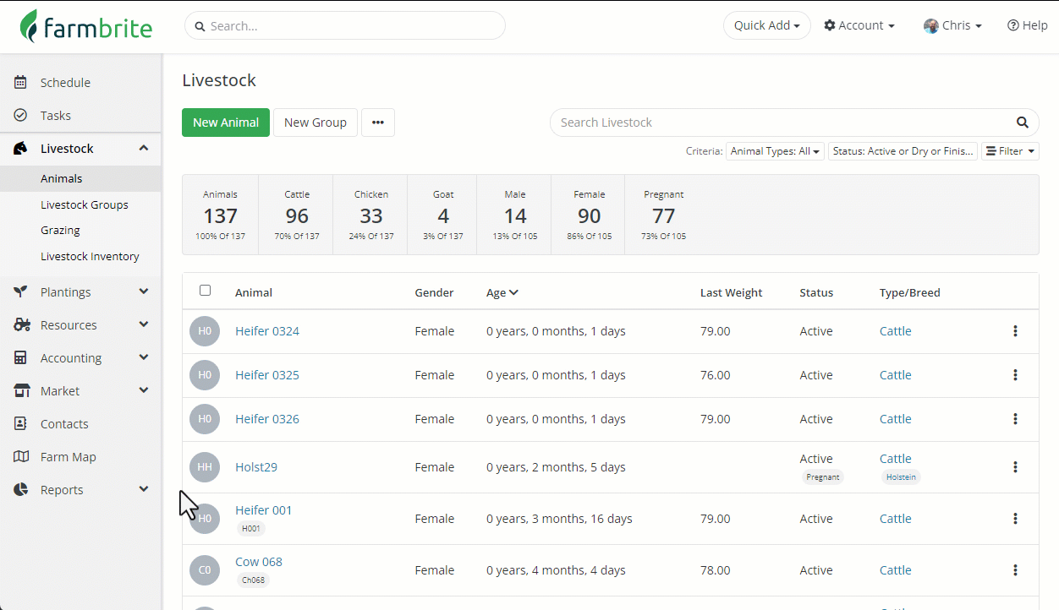Click the Market store icon in sidebar
This screenshot has width=1059, height=610.
click(21, 391)
